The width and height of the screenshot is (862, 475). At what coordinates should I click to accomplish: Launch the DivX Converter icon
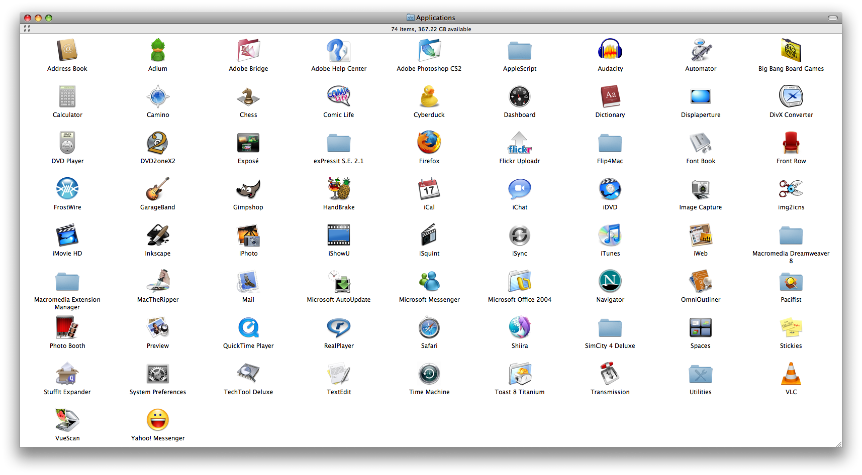click(791, 96)
